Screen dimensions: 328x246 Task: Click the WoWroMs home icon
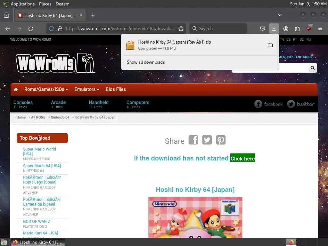(16, 89)
